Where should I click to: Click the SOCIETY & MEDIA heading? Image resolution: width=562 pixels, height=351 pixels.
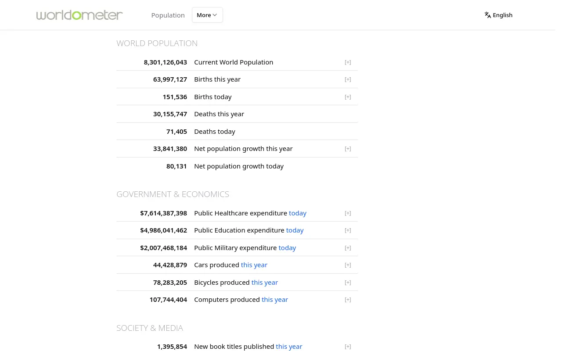click(150, 328)
